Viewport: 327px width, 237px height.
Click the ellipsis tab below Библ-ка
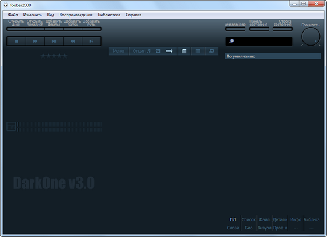pos(312,228)
